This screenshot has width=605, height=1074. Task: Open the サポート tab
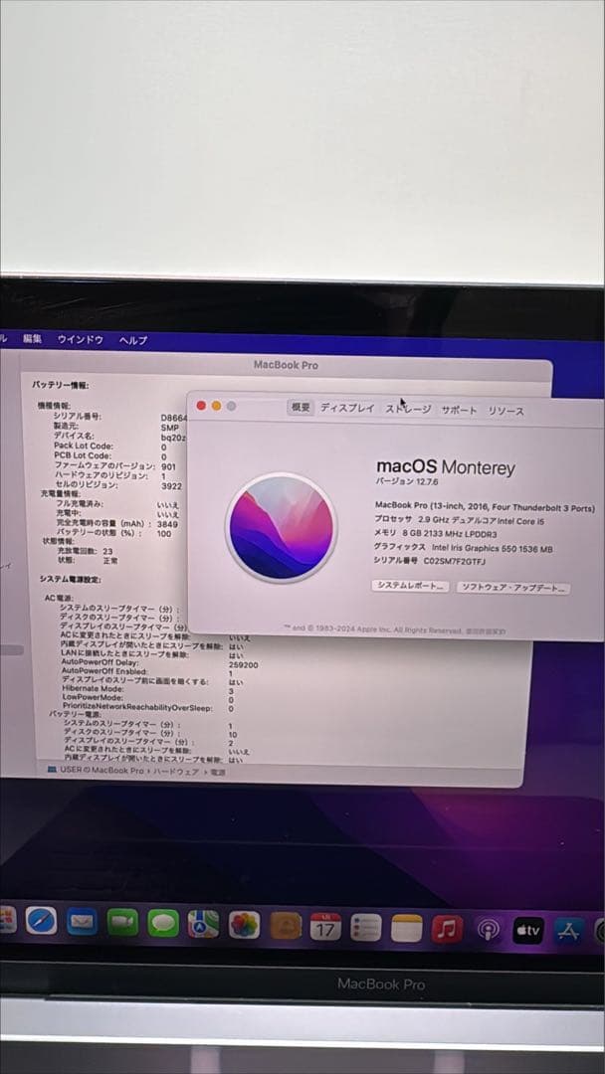459,410
